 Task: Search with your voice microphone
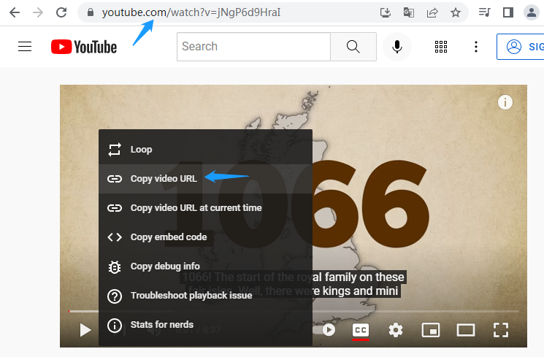[397, 47]
